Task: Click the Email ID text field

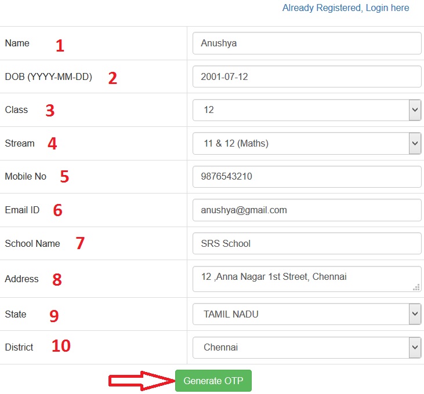Action: (x=306, y=210)
